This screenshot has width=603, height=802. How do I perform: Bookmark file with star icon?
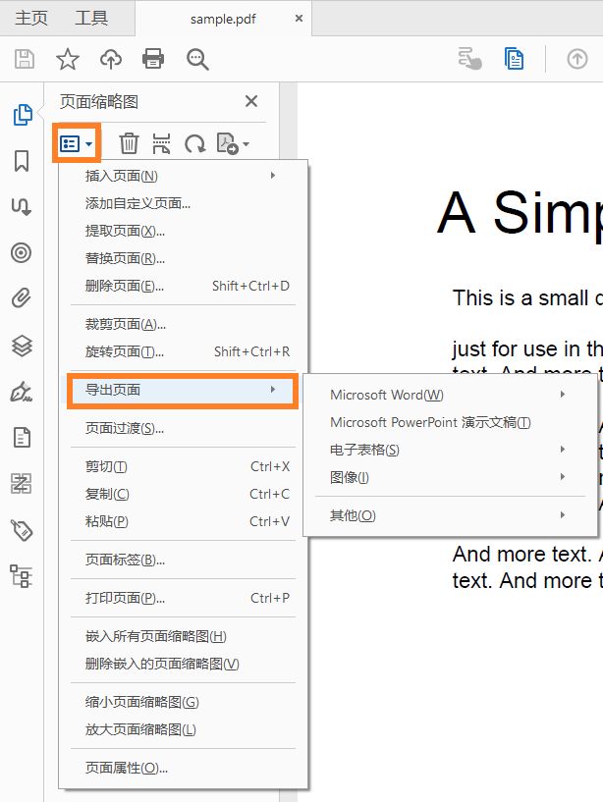pos(68,59)
